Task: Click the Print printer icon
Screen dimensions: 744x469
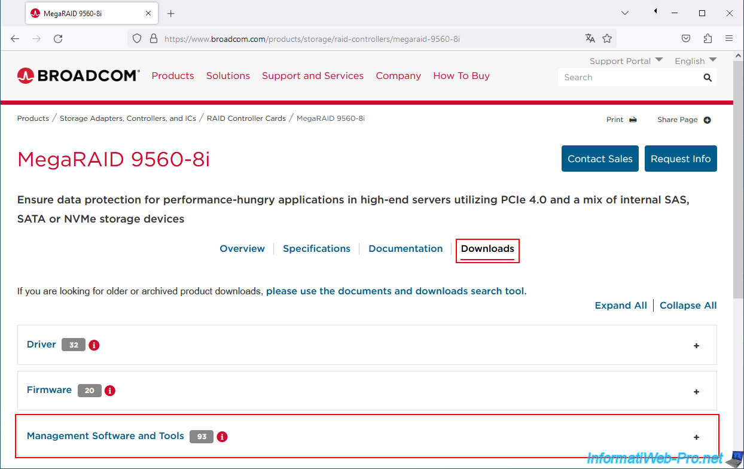Action: 633,120
